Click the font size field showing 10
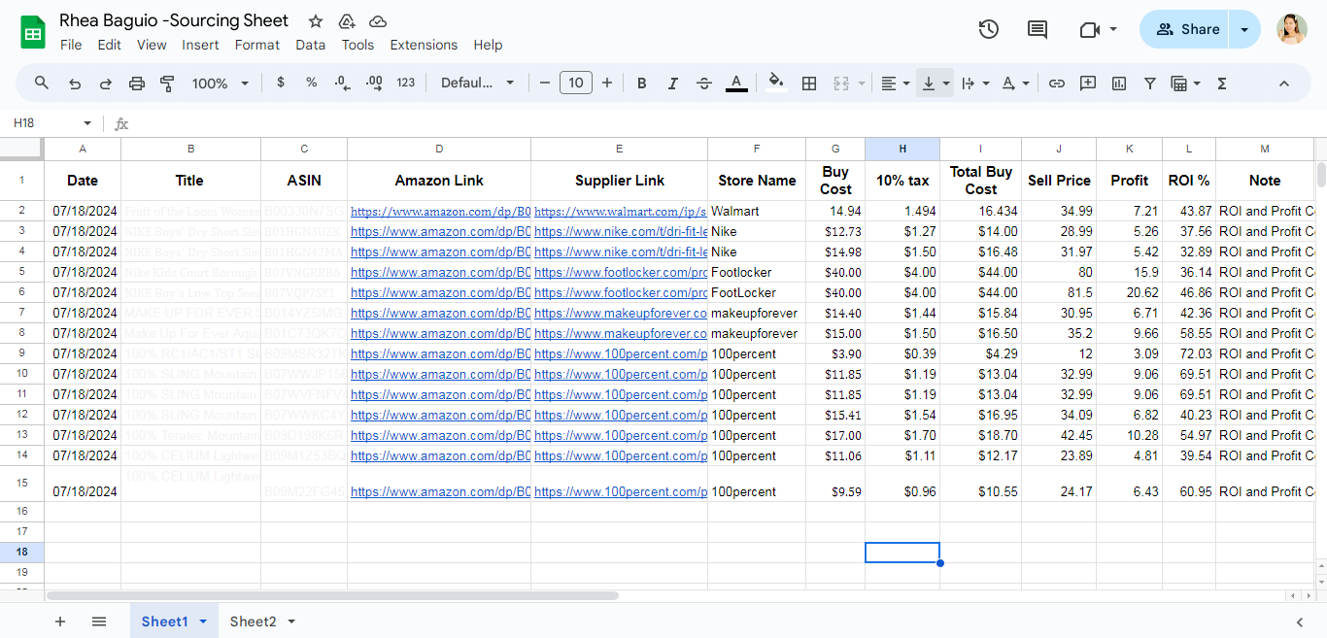Image resolution: width=1327 pixels, height=638 pixels. [576, 83]
